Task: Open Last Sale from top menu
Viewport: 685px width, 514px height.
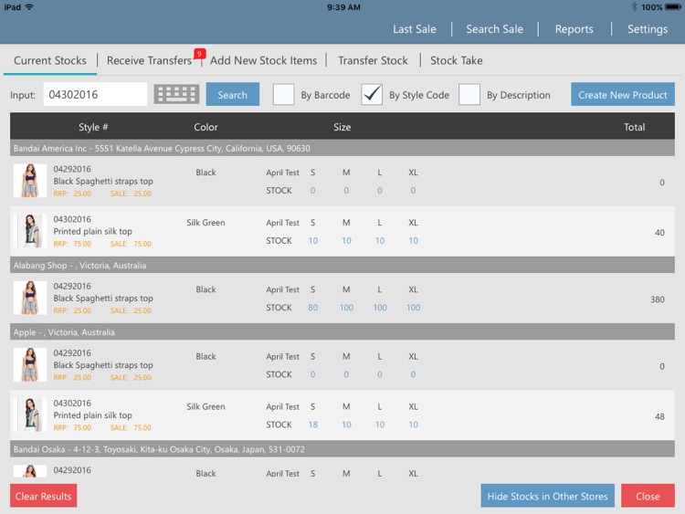Action: pyautogui.click(x=415, y=29)
